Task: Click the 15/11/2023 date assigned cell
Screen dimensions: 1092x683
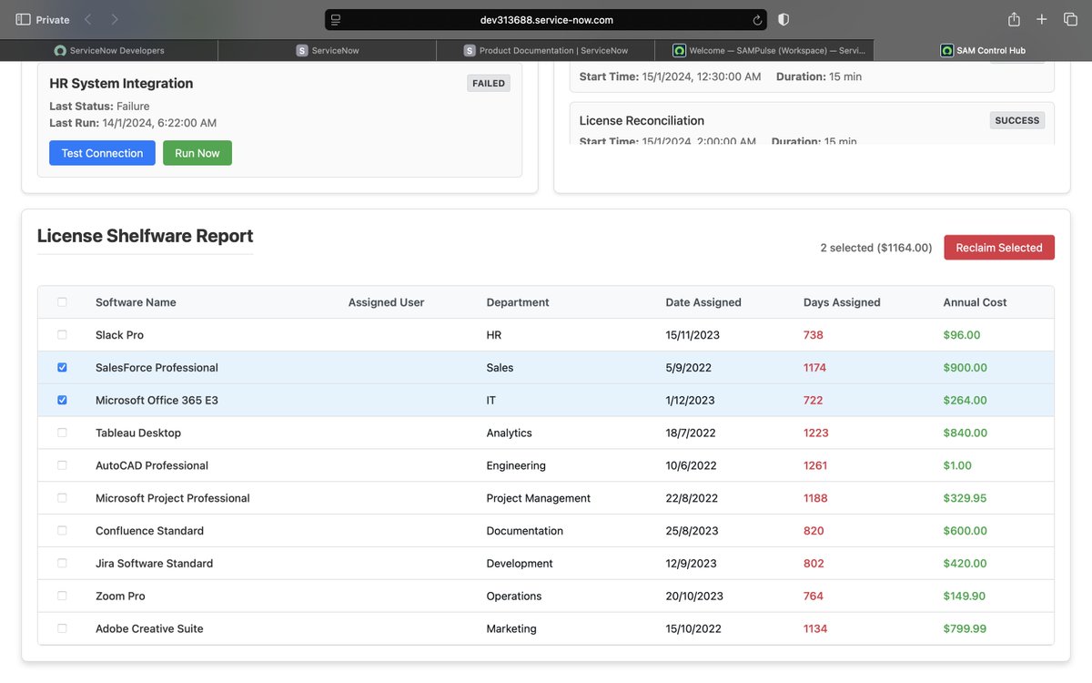Action: point(693,335)
